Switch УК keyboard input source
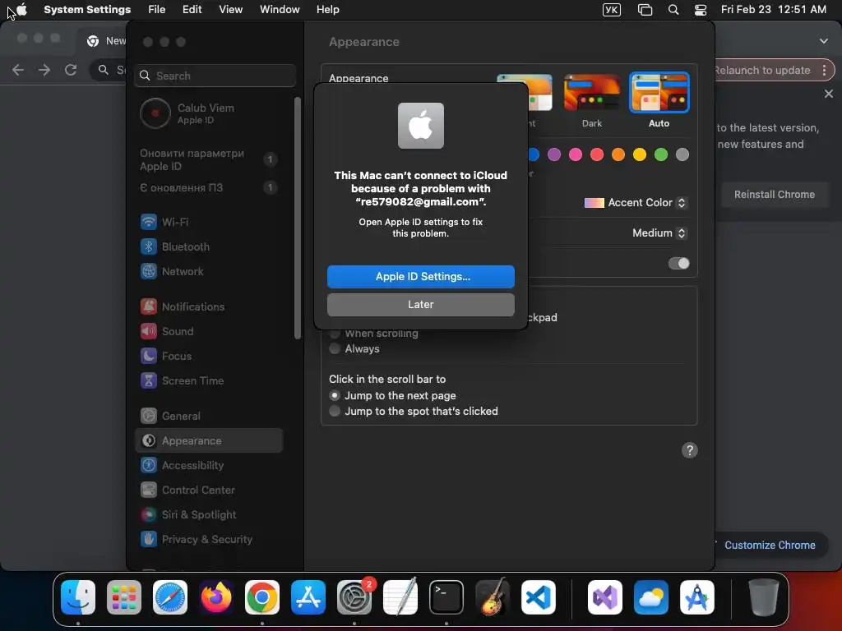The width and height of the screenshot is (842, 631). click(x=612, y=10)
